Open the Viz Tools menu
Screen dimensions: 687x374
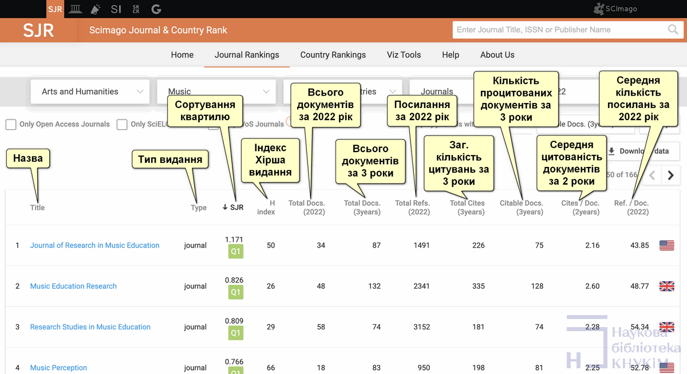404,55
